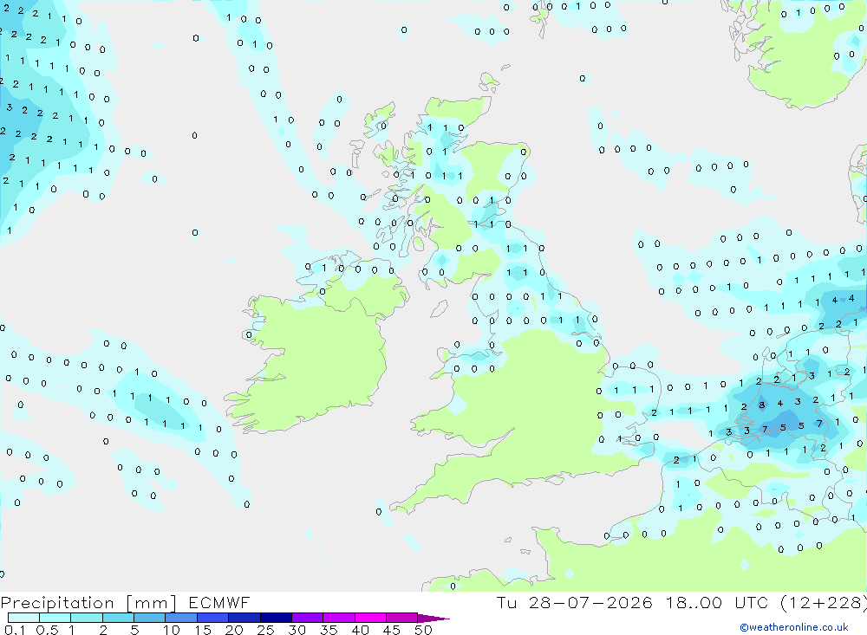
Task: Click the arrow tip at legend's end
Action: pyautogui.click(x=433, y=619)
